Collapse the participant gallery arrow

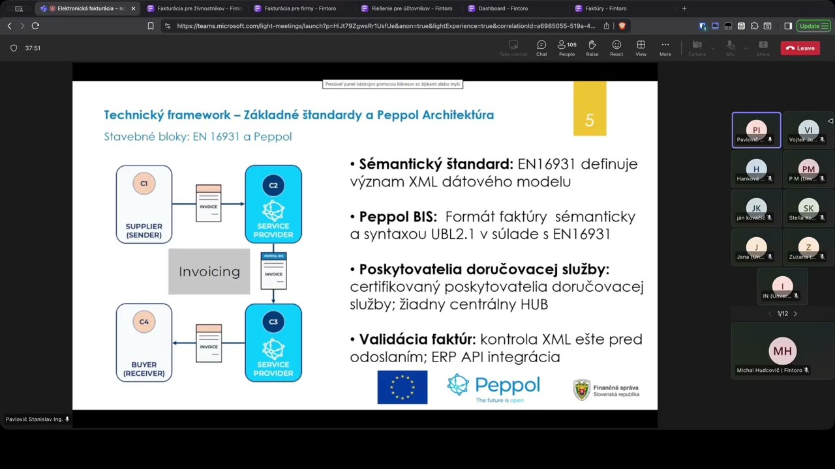click(830, 121)
